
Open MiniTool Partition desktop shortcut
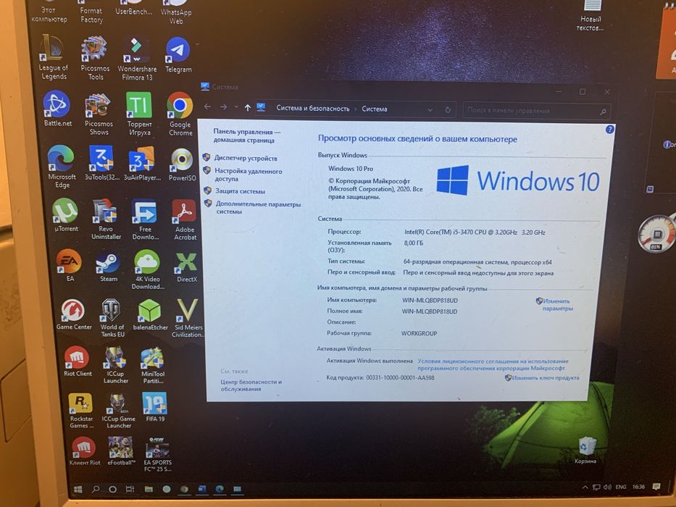[x=153, y=365]
